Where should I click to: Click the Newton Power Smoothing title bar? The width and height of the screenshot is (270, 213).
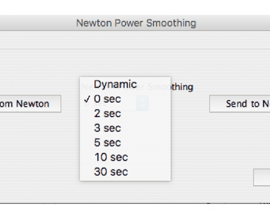click(136, 23)
